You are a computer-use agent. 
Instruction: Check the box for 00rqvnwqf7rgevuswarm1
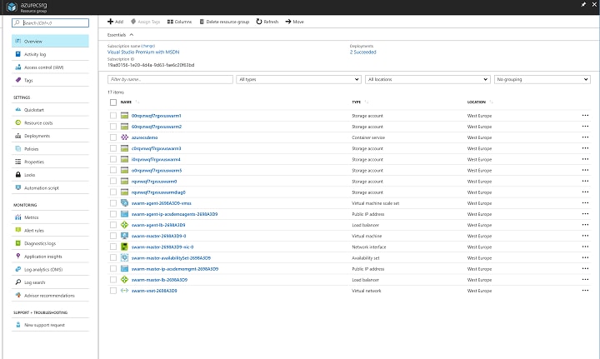113,116
